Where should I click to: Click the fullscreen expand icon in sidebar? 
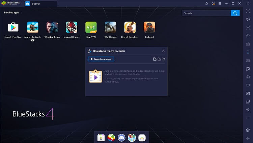248,11
